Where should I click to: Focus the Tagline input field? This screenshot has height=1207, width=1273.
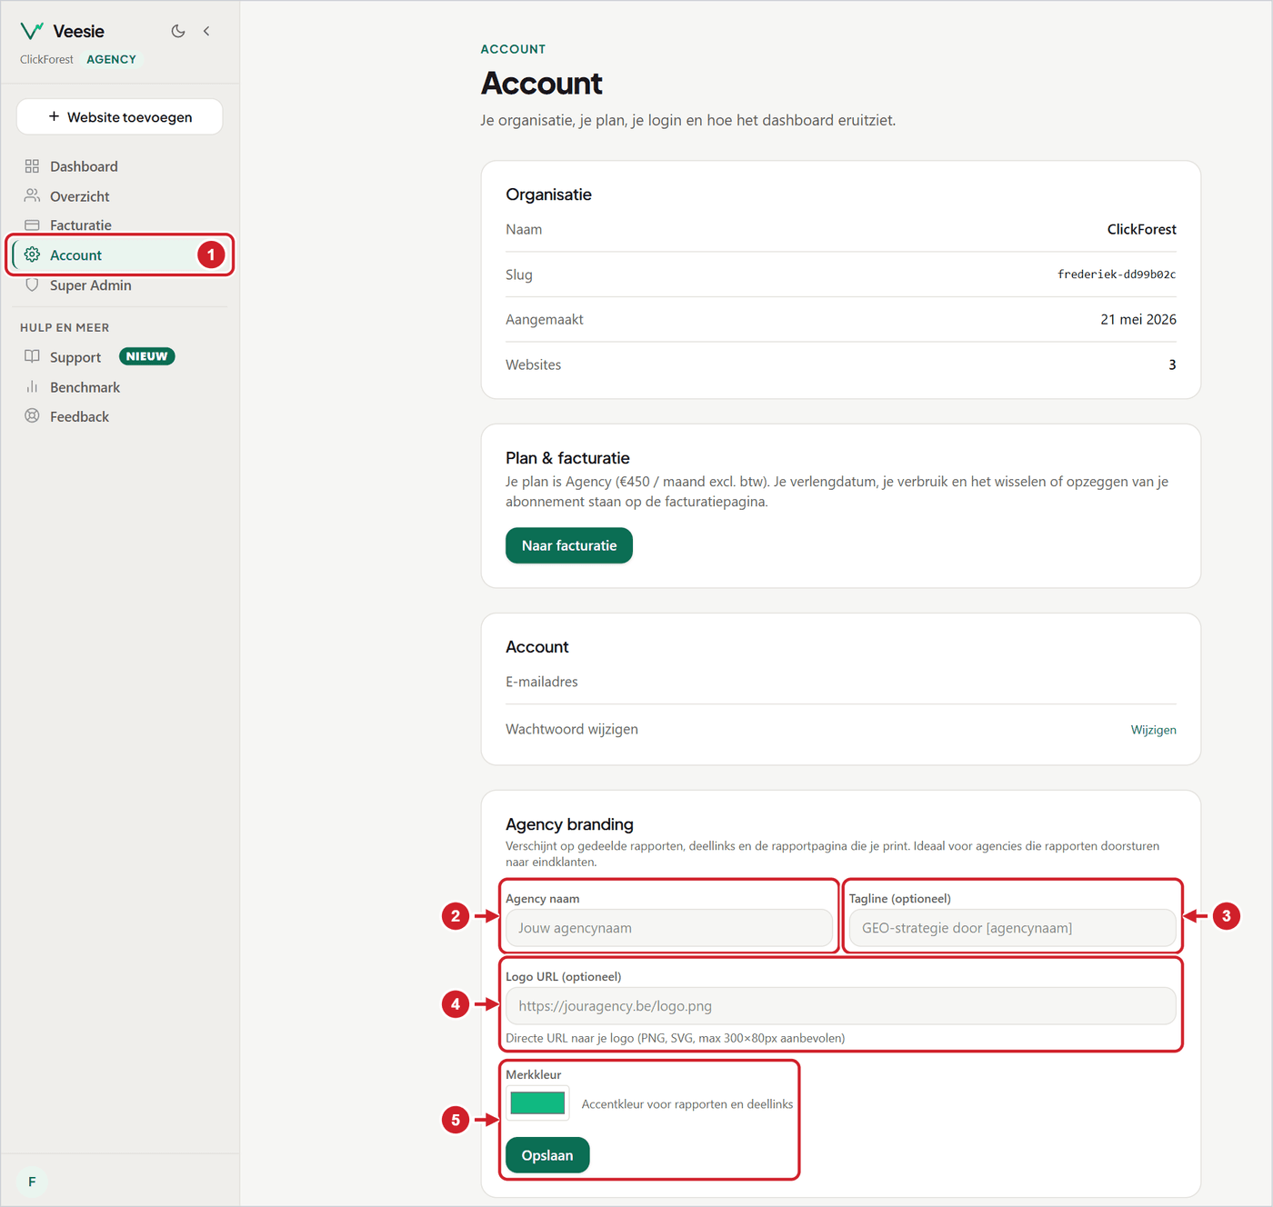pyautogui.click(x=1013, y=928)
